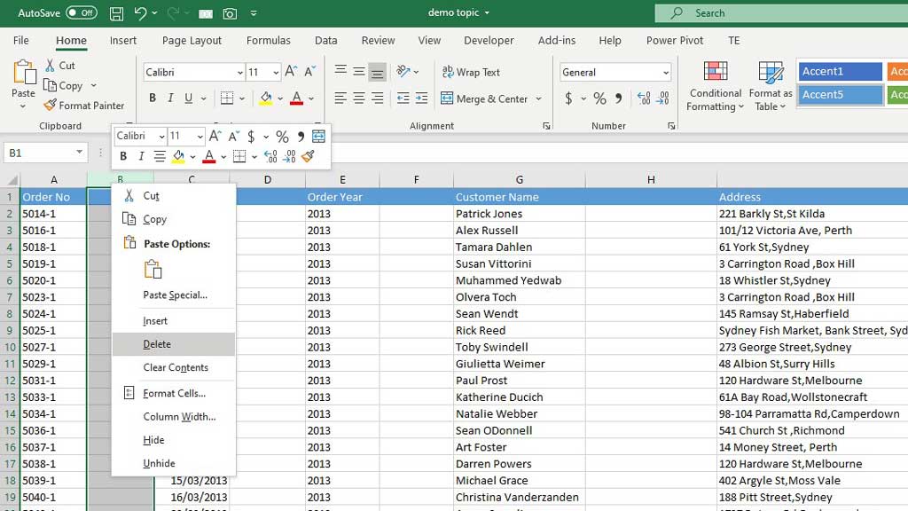Expand the ribbon font size dropdown

(x=276, y=73)
